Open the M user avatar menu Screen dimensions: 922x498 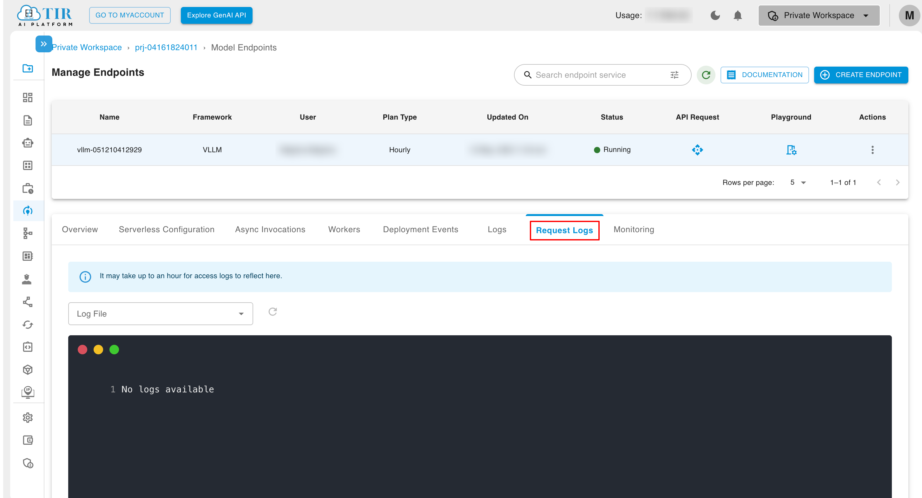click(x=909, y=15)
